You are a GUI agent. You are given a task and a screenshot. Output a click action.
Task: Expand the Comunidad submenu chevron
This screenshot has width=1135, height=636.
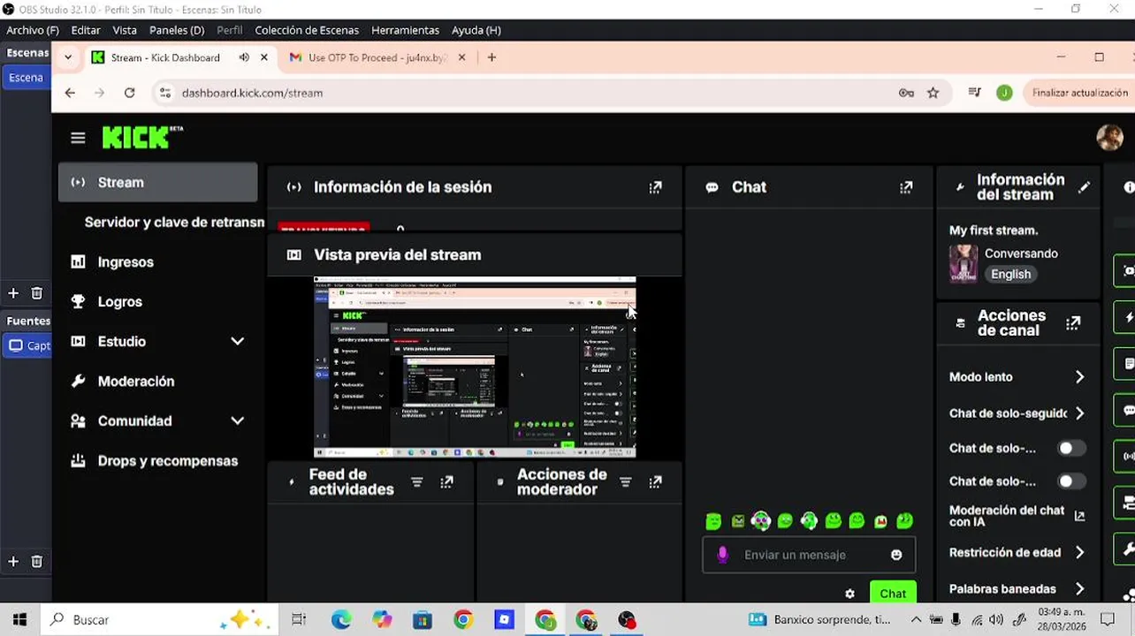click(237, 420)
